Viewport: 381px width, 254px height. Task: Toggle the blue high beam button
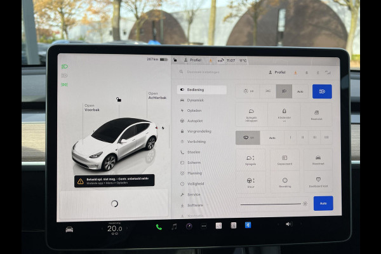pos(322,91)
